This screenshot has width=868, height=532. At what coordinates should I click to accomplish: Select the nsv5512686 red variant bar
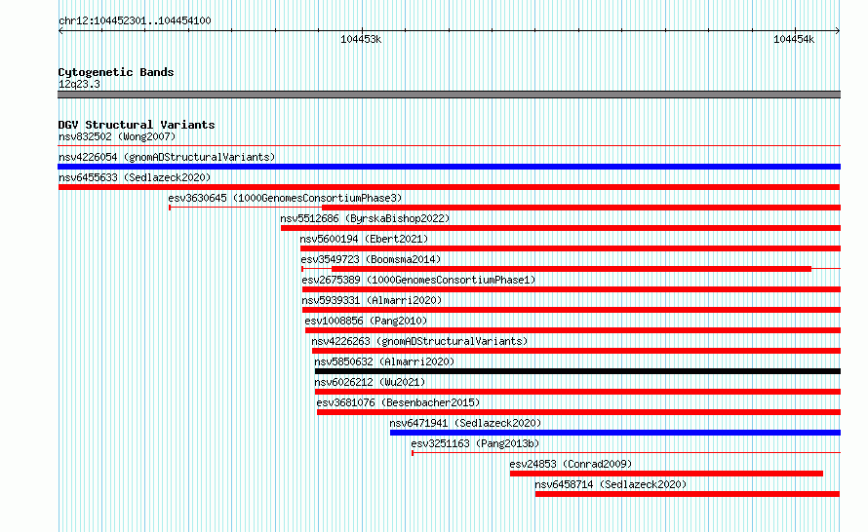coord(560,228)
